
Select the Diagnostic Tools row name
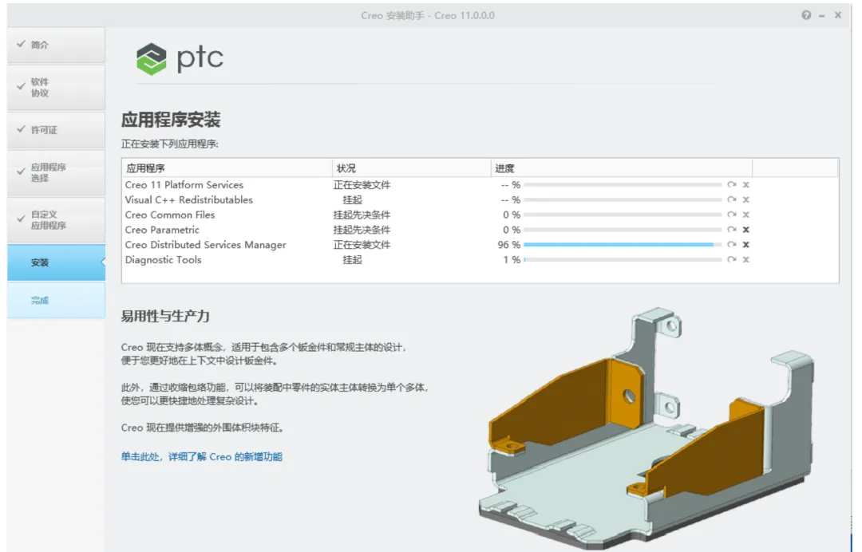click(x=164, y=260)
